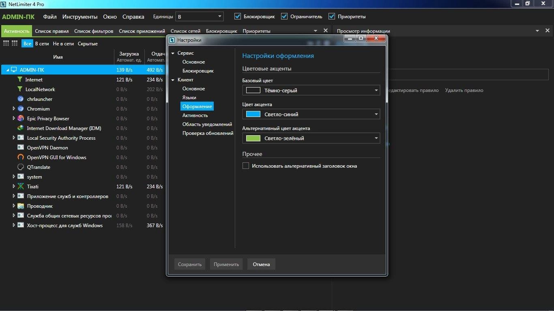Click the OpenVPN GUI for Windows icon
The image size is (554, 311).
click(x=21, y=157)
